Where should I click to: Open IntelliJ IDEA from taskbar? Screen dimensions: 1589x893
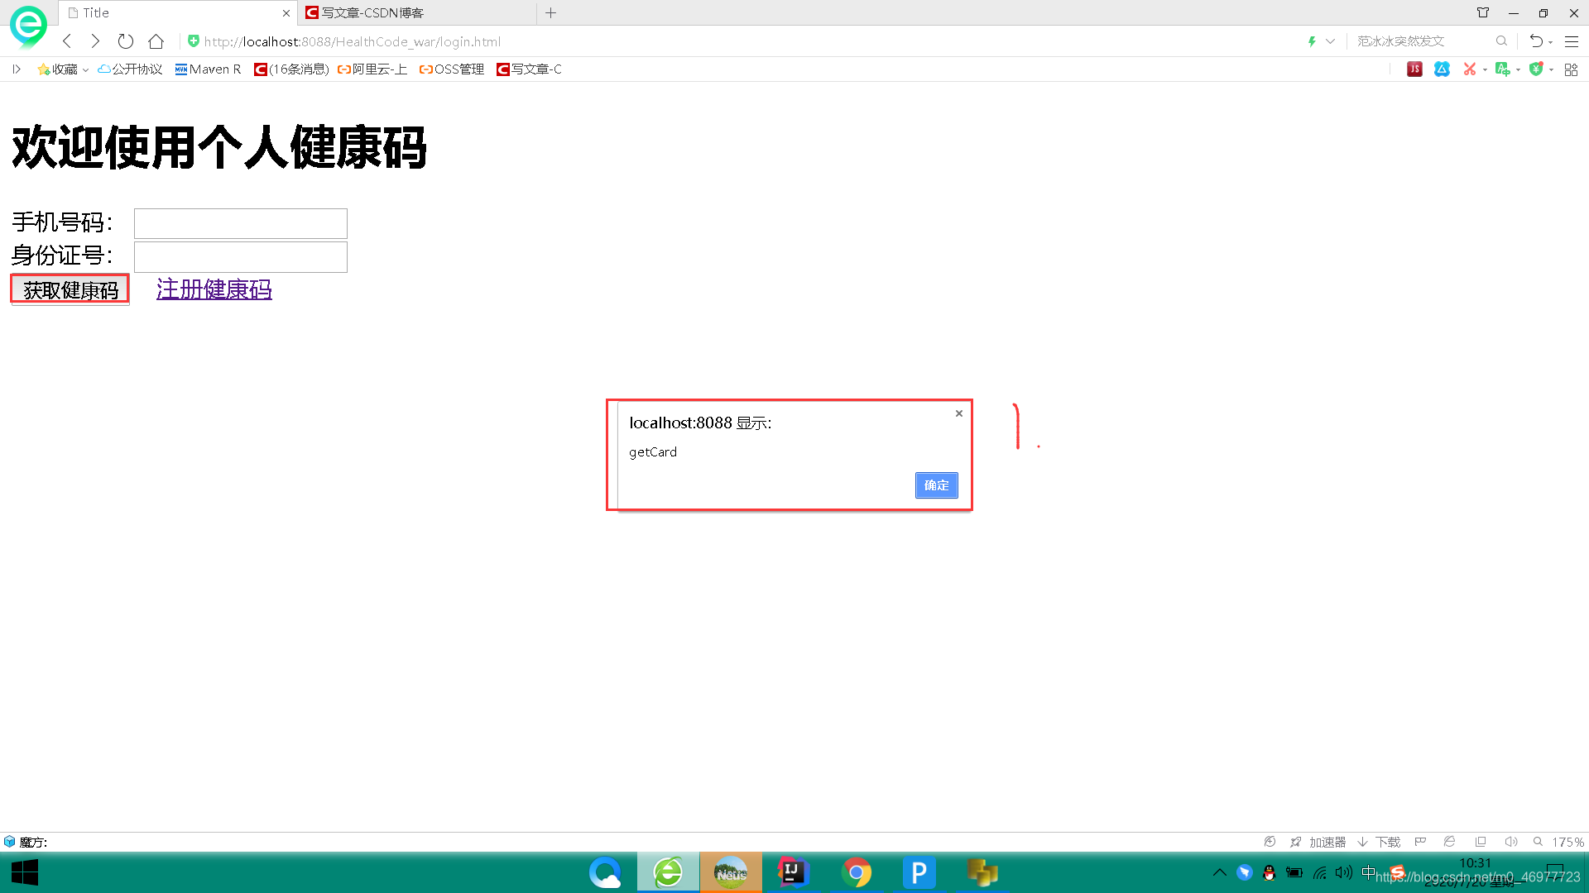pos(794,873)
